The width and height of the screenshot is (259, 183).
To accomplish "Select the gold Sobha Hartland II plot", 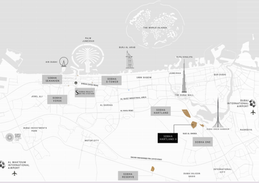I will pyautogui.click(x=194, y=125).
